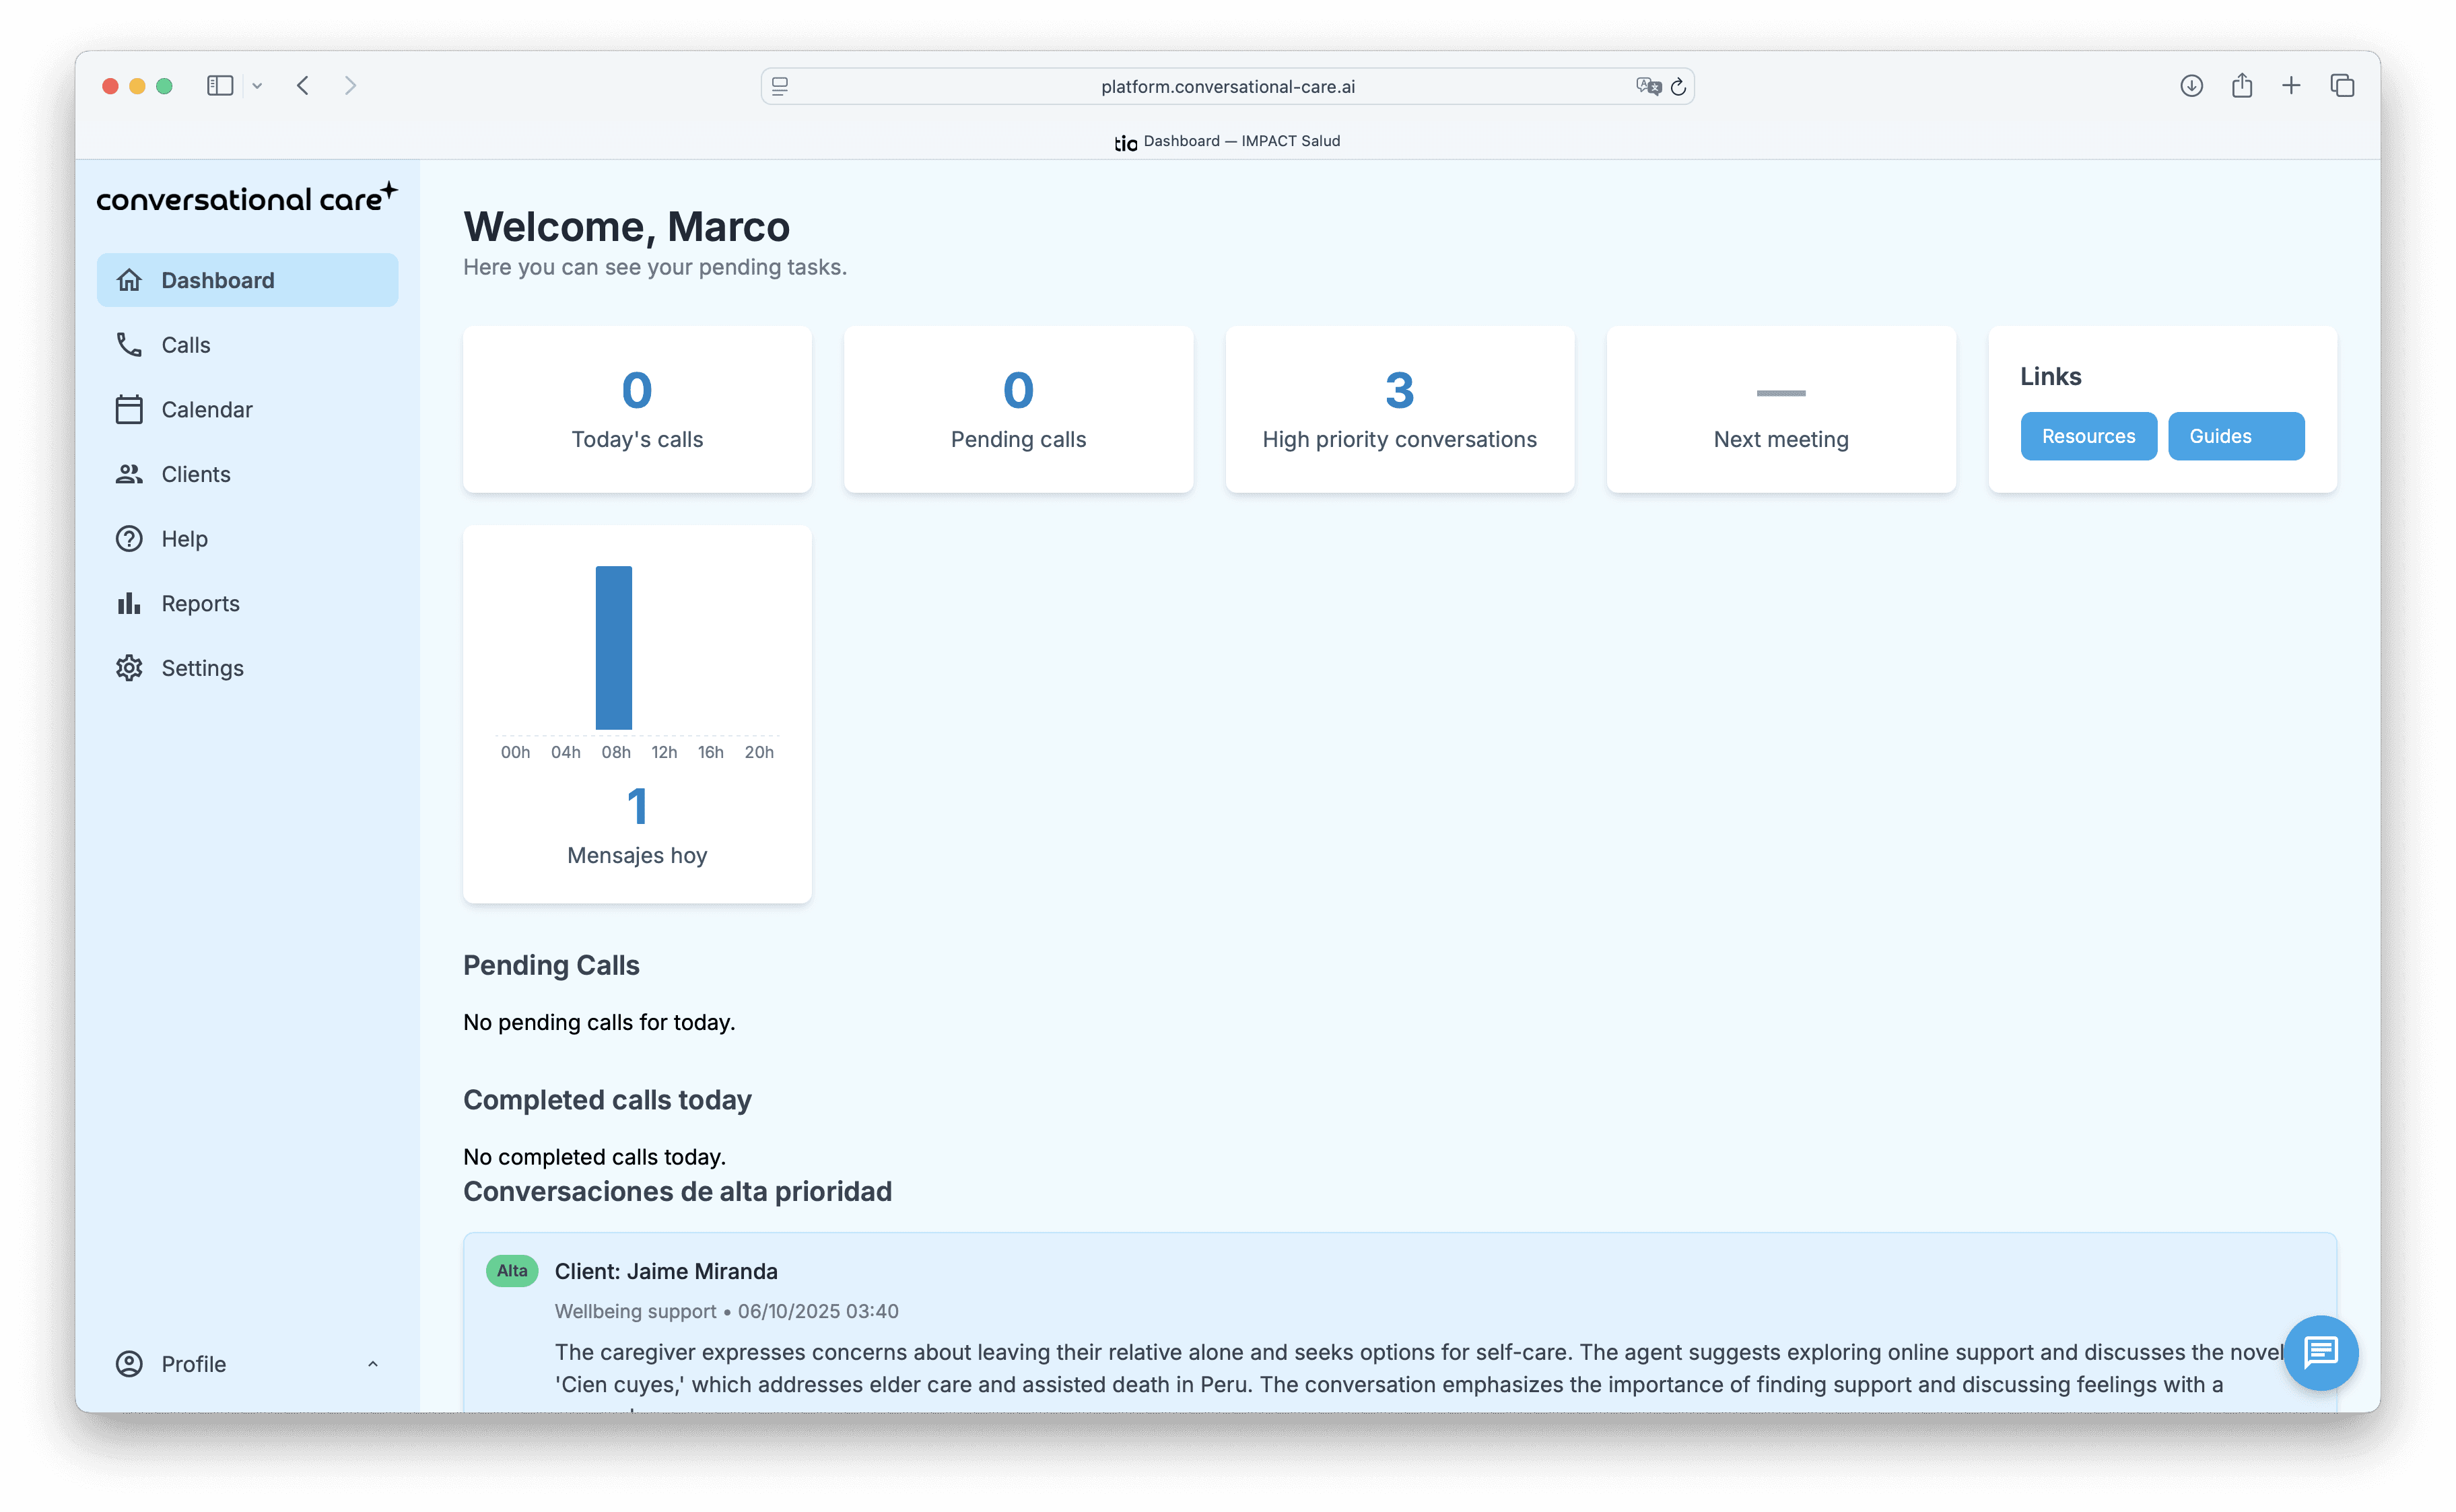Go back with the browser back arrow
Image resolution: width=2456 pixels, height=1512 pixels.
(303, 86)
